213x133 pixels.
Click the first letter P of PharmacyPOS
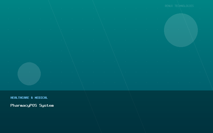12,105
